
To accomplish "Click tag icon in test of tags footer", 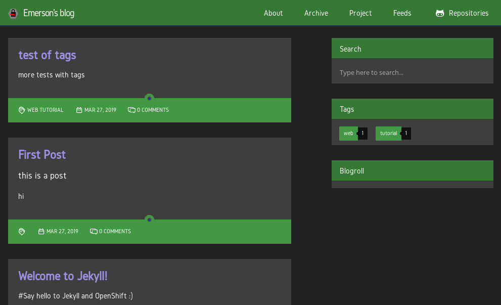I will (x=22, y=110).
